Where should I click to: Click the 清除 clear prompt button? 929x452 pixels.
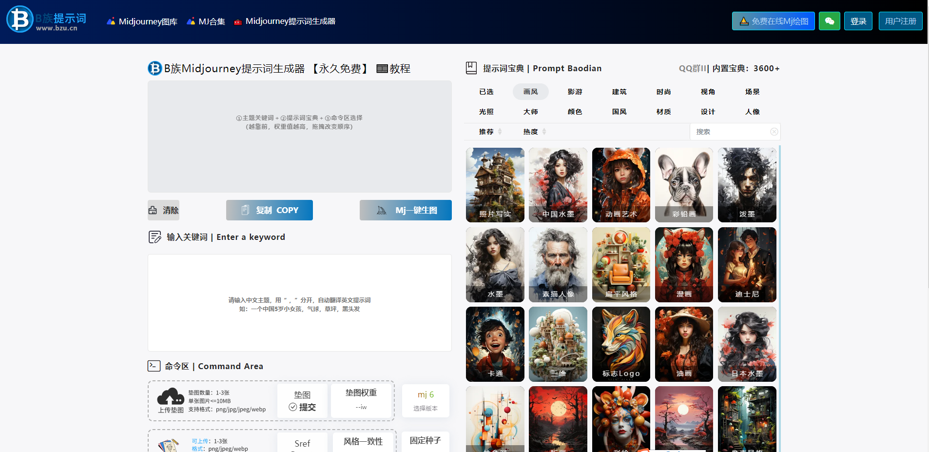[164, 210]
